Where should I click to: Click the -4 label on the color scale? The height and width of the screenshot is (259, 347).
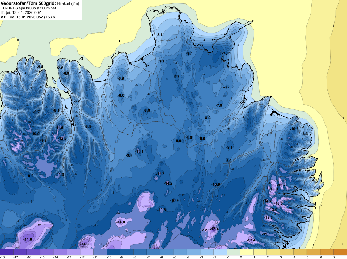[188, 257]
